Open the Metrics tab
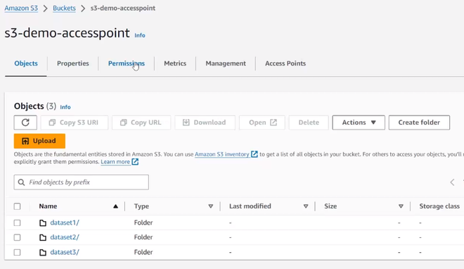The height and width of the screenshot is (269, 464). [175, 63]
